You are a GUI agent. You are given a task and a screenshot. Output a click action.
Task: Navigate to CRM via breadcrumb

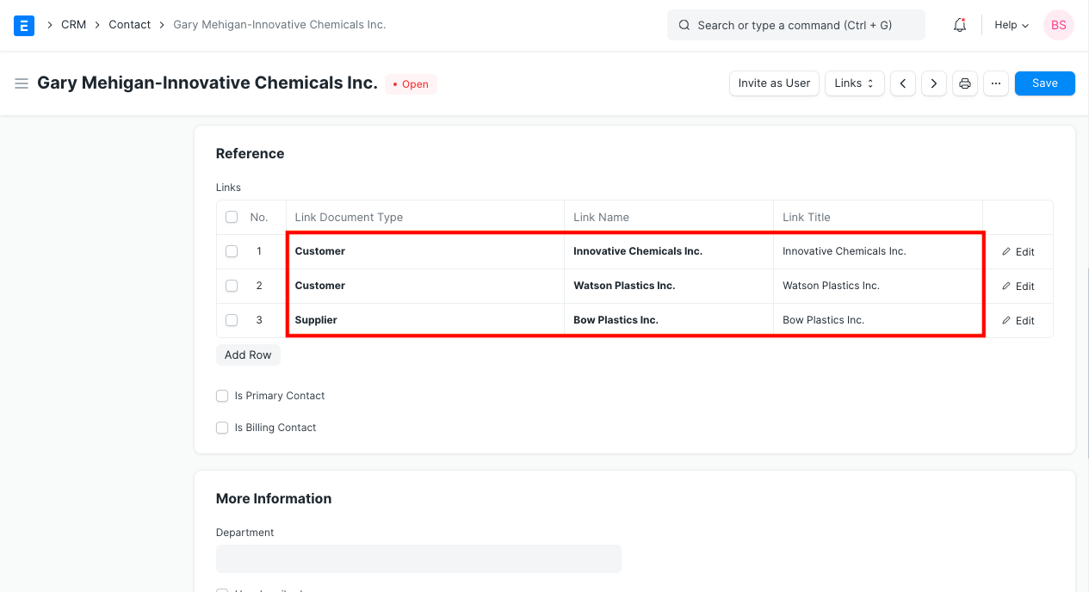tap(73, 24)
